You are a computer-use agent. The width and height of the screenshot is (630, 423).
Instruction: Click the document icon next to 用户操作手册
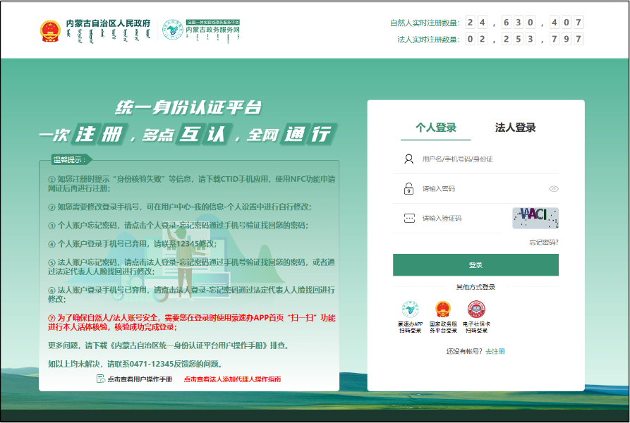coord(101,378)
